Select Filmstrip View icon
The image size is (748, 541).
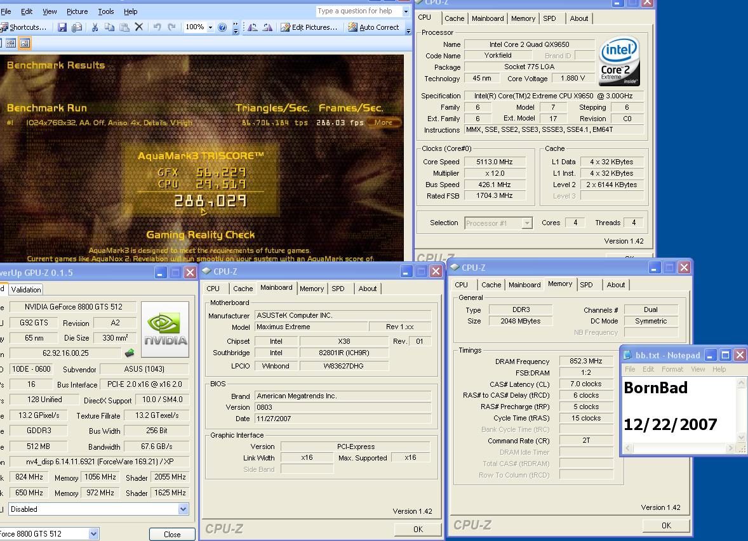point(11,43)
